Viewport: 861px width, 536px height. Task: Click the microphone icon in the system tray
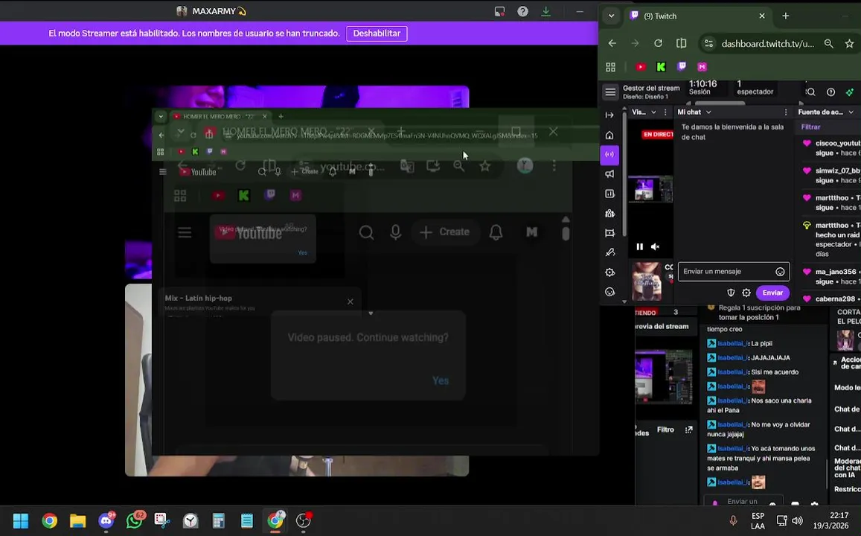point(733,520)
